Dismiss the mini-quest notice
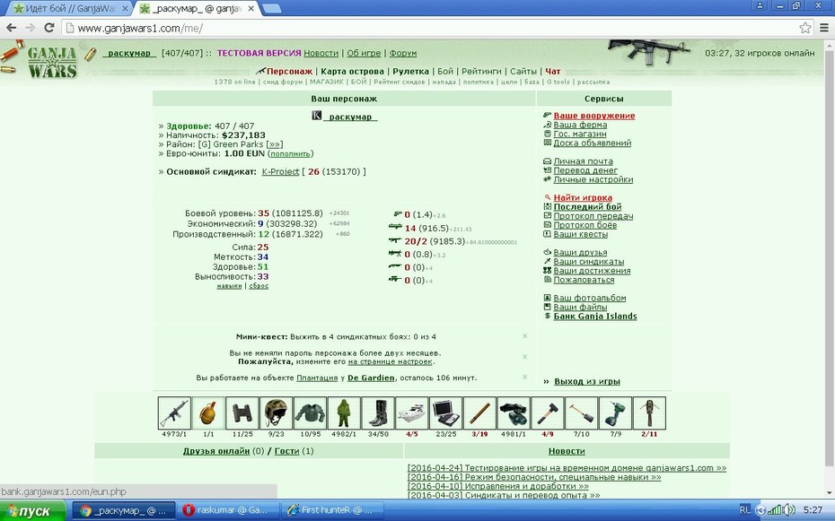The width and height of the screenshot is (835, 521). 524,336
